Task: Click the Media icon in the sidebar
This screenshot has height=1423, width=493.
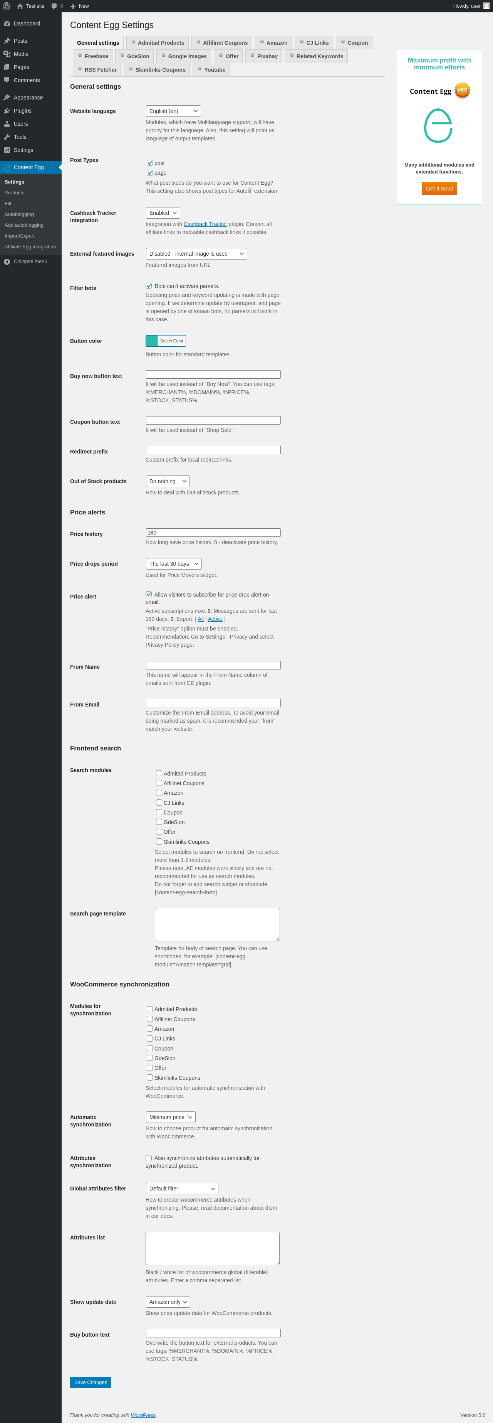Action: click(x=7, y=54)
